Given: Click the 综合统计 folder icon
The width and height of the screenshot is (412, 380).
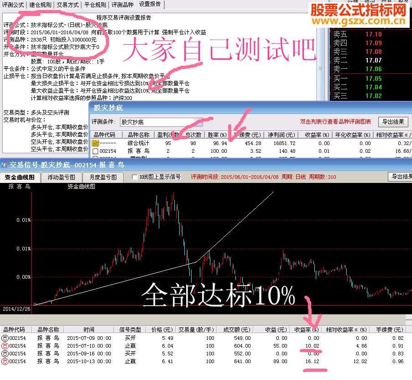Looking at the screenshot, I should [95, 143].
